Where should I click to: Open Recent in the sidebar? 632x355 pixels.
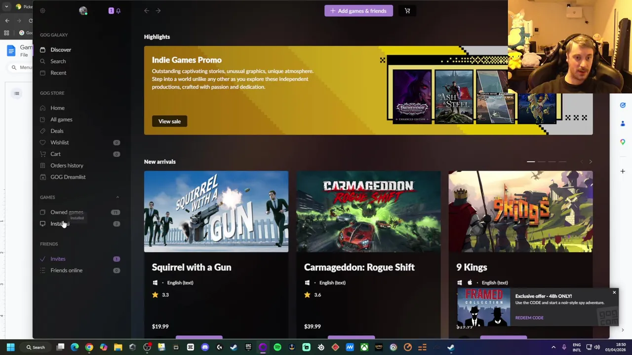[x=58, y=73]
